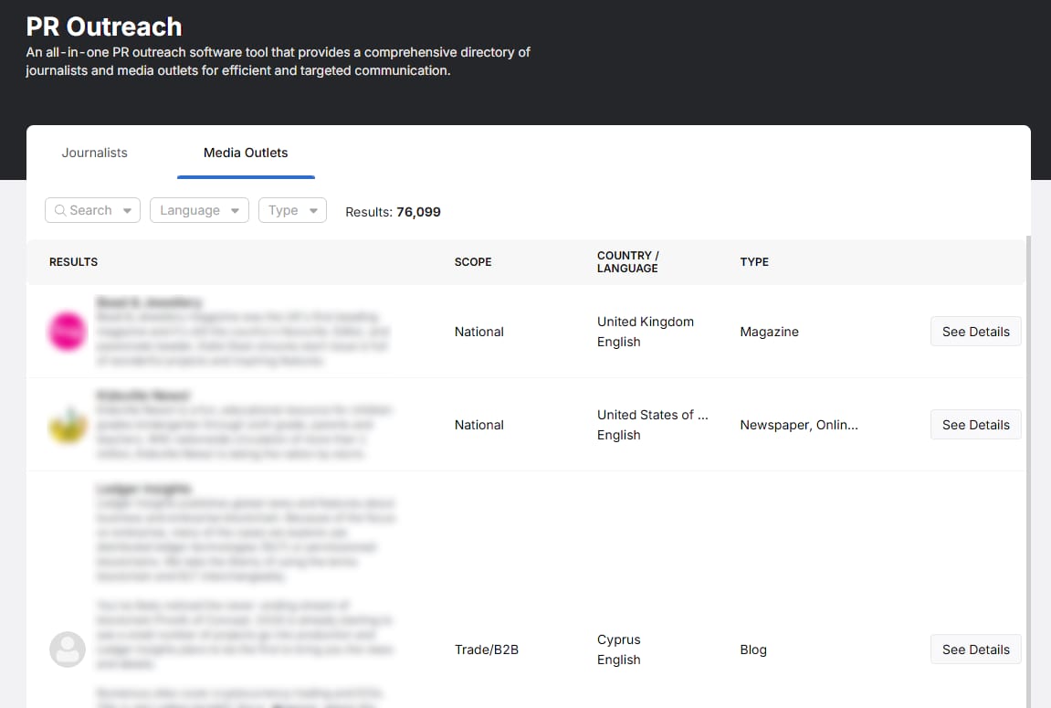Expand the Type filter dropdown

pos(315,210)
